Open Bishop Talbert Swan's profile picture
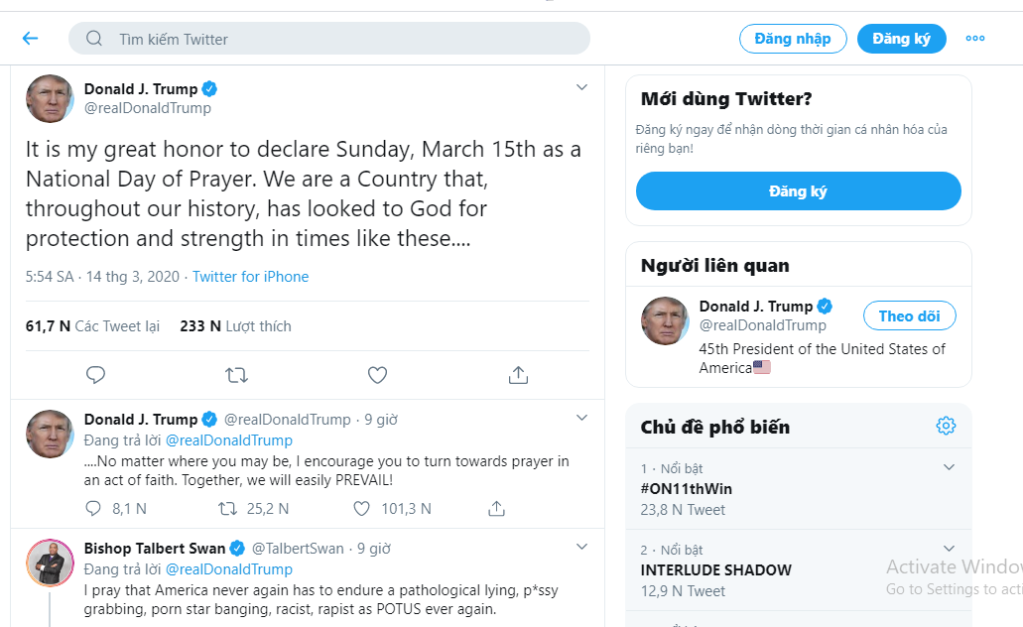 point(50,564)
